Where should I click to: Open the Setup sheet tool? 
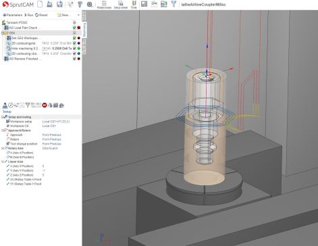point(121,5)
